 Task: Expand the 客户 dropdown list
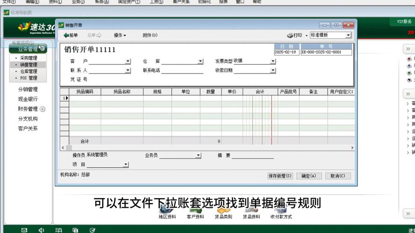pyautogui.click(x=128, y=62)
